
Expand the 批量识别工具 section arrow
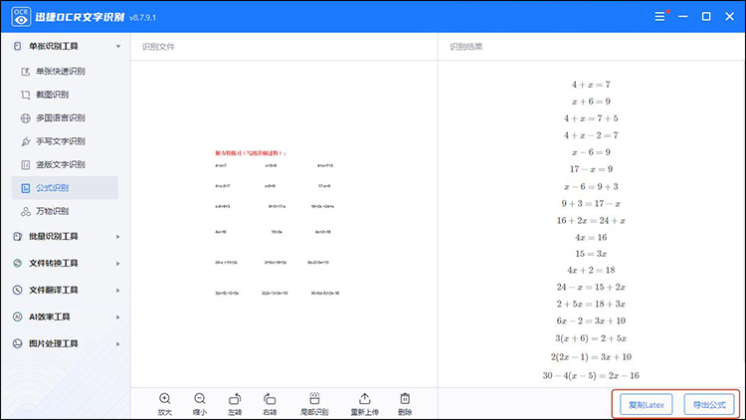118,237
